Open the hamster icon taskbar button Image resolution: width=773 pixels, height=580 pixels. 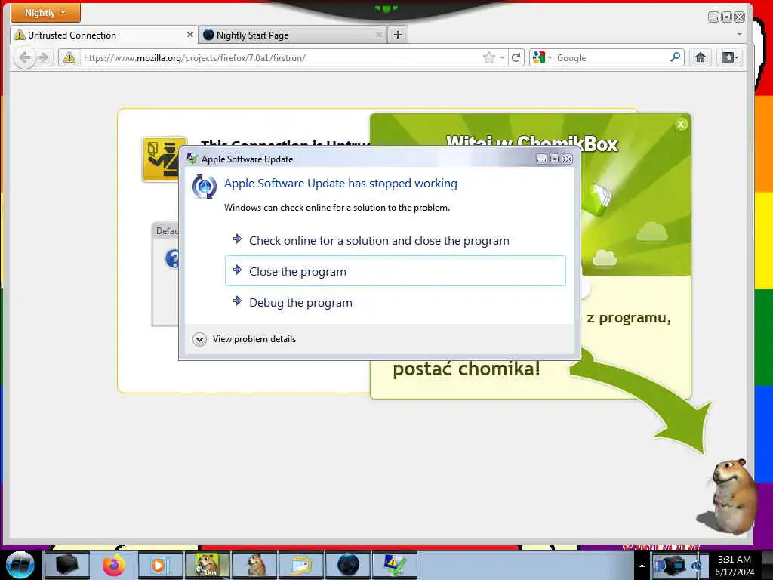pos(254,565)
